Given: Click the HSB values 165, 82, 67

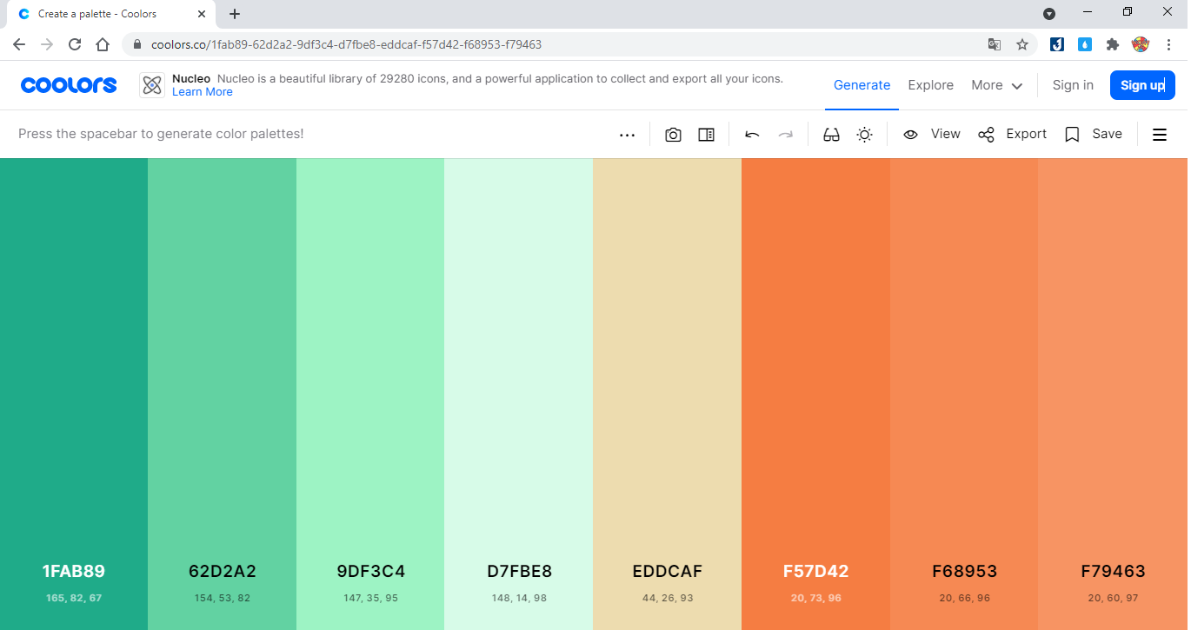Looking at the screenshot, I should click(74, 599).
